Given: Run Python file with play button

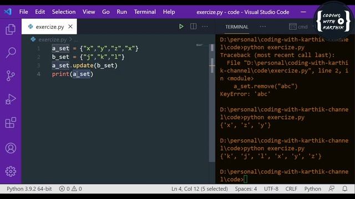Looking at the screenshot, I should (181, 27).
